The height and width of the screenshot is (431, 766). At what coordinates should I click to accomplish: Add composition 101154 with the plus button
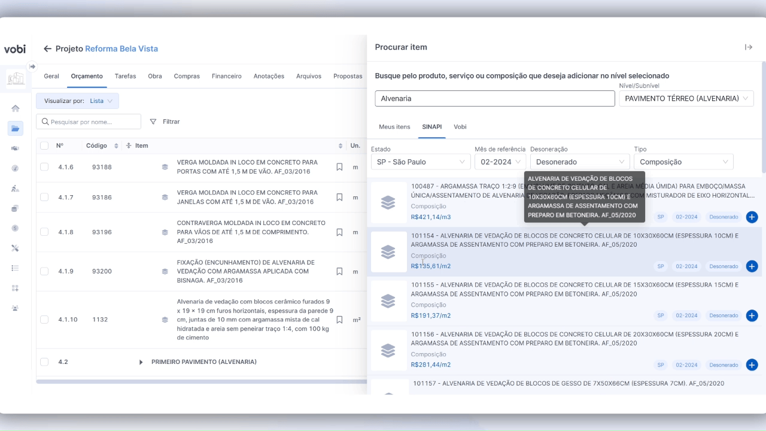pyautogui.click(x=752, y=266)
